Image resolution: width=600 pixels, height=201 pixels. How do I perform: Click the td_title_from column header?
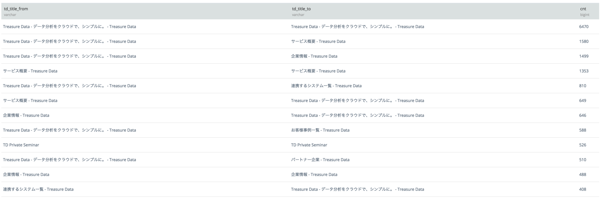pos(16,9)
